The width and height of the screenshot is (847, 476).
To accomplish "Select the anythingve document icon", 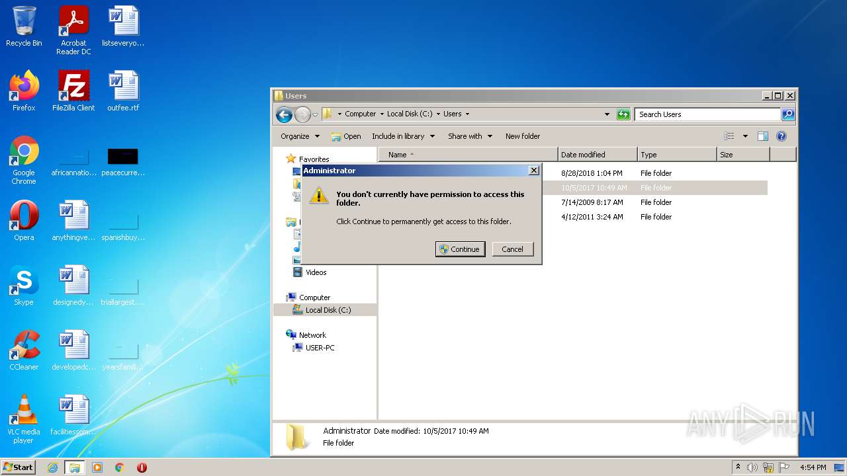I will point(73,221).
